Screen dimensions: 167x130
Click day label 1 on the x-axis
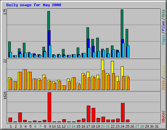pos(11,126)
